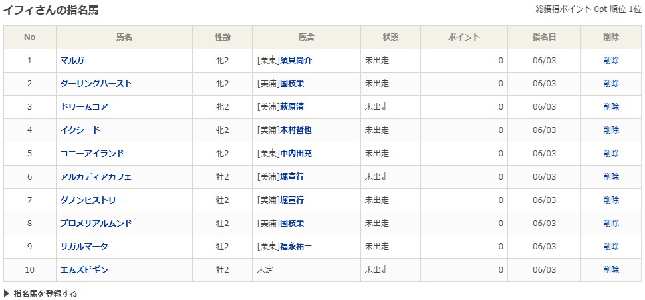
Task: Delete アルカディアカフェ from the list
Action: coord(611,177)
